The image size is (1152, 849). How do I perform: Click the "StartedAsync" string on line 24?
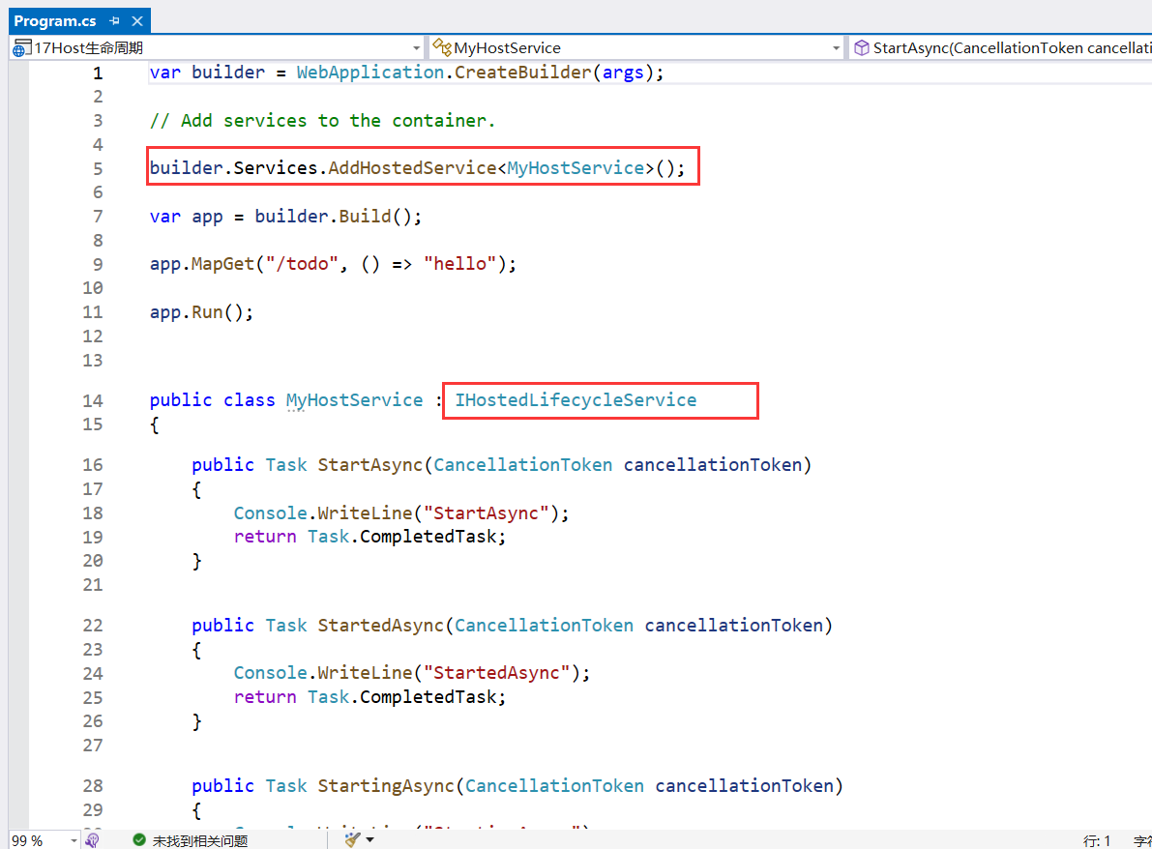coord(496,673)
